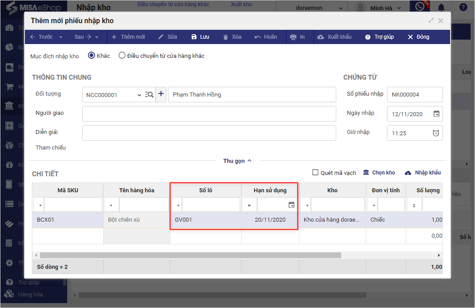Select the 20/11/2020 expiry cell
The image size is (475, 308).
click(270, 220)
